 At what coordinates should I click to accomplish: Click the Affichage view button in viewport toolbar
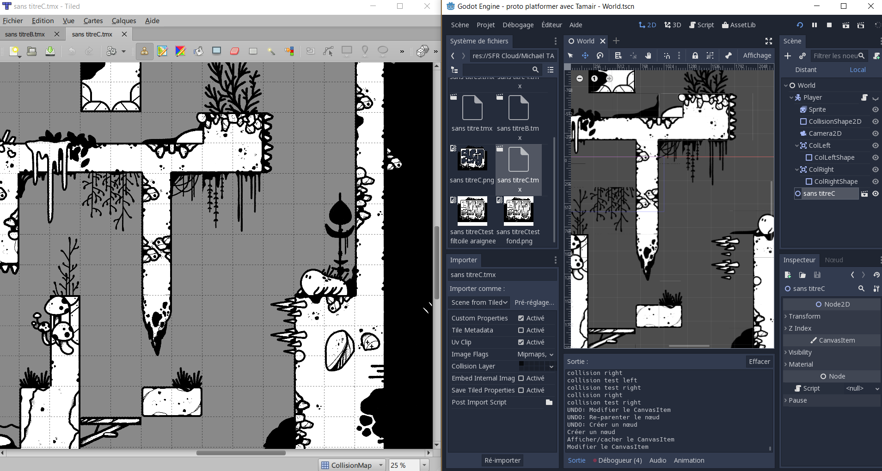coord(757,55)
